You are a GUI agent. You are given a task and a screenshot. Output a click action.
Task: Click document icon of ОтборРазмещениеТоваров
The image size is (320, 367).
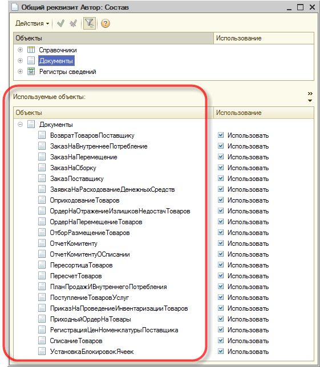[42, 232]
